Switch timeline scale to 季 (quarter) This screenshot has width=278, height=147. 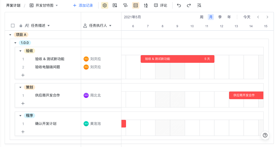[x=220, y=17]
